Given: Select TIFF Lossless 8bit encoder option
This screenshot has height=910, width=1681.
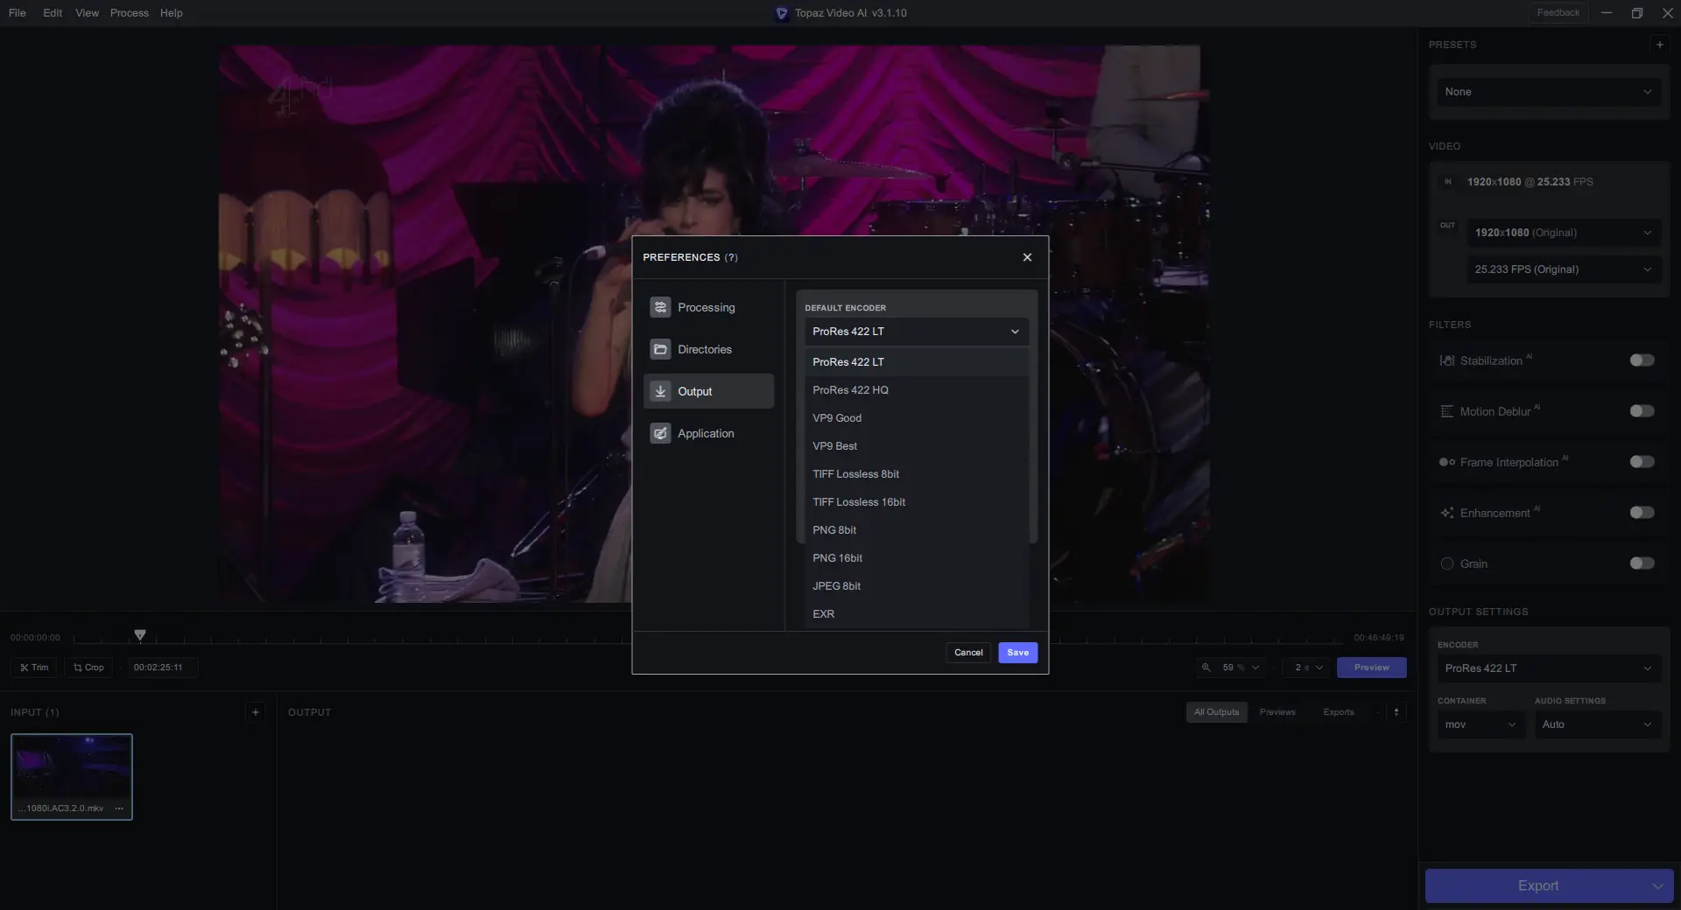Looking at the screenshot, I should click(917, 474).
